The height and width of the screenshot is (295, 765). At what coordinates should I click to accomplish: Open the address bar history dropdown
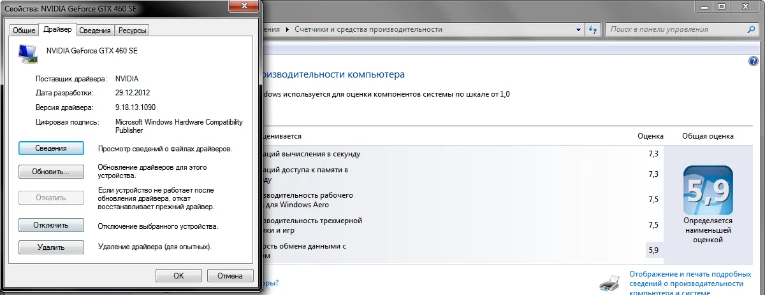(578, 29)
